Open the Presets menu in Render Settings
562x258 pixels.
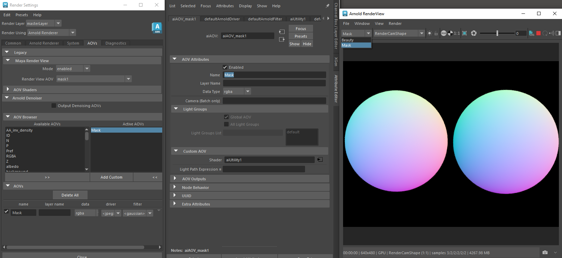click(x=22, y=15)
